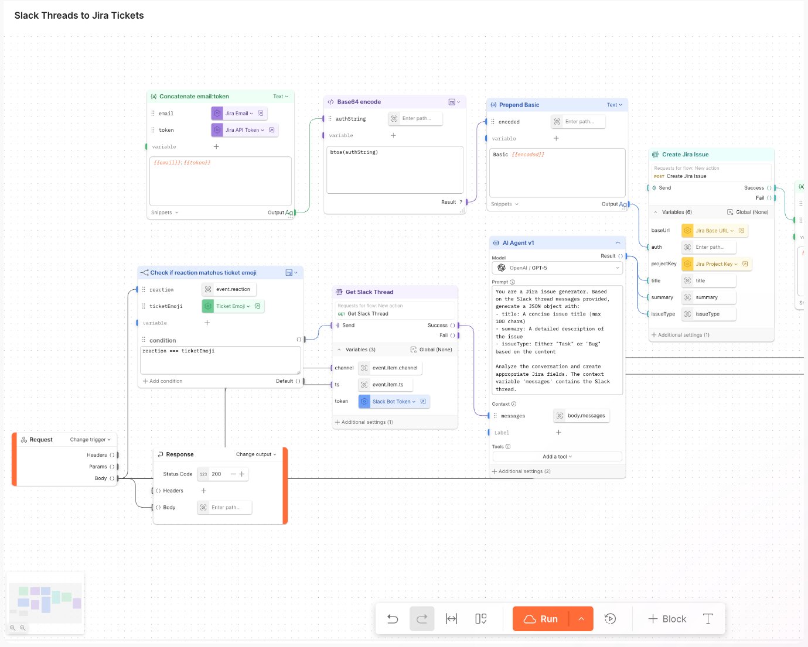
Task: Click Prompt info icon in AI Agent
Action: pyautogui.click(x=512, y=282)
